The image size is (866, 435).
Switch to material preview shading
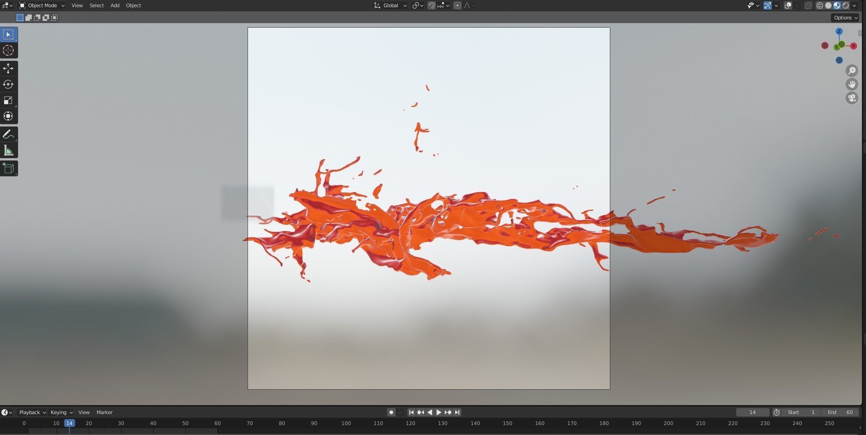(x=837, y=5)
